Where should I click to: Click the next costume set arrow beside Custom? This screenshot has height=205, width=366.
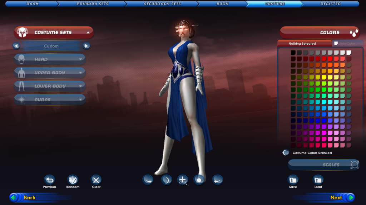click(x=86, y=46)
